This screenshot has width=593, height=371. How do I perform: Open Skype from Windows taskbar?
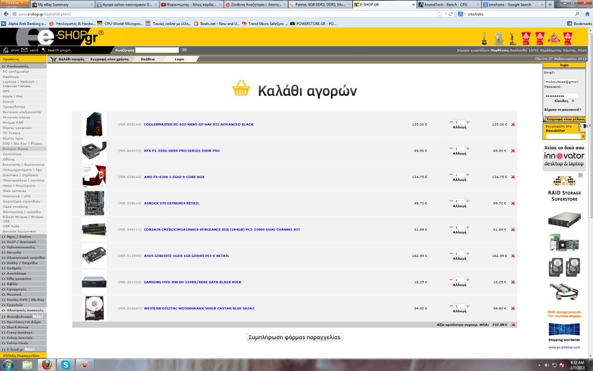click(x=65, y=365)
